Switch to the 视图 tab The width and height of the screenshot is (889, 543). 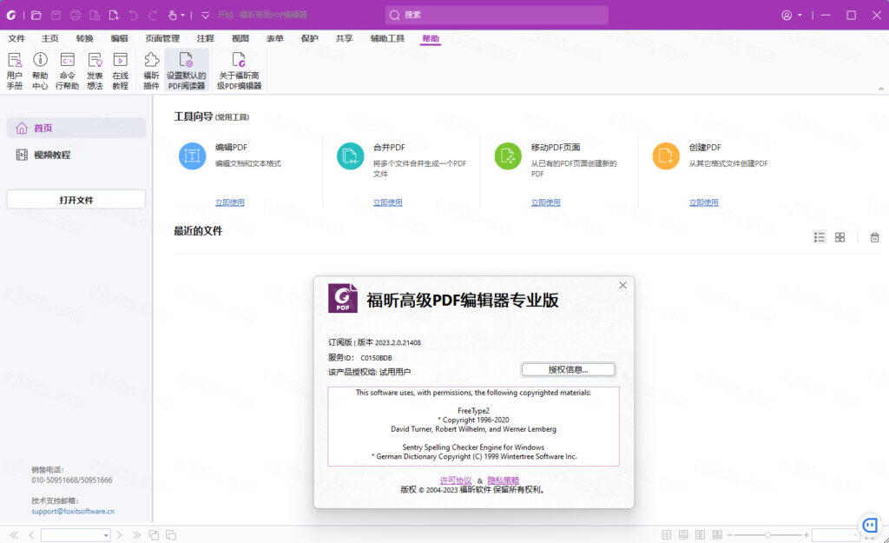pos(240,38)
